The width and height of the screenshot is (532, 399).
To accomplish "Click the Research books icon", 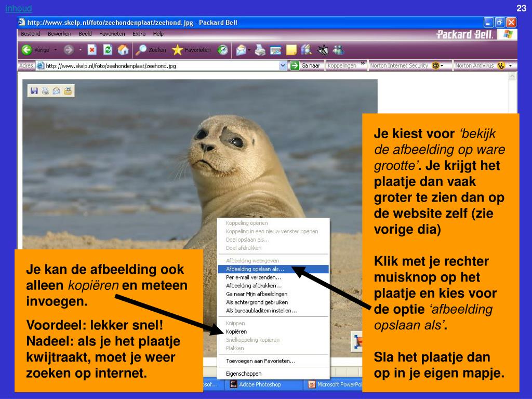I will (307, 50).
